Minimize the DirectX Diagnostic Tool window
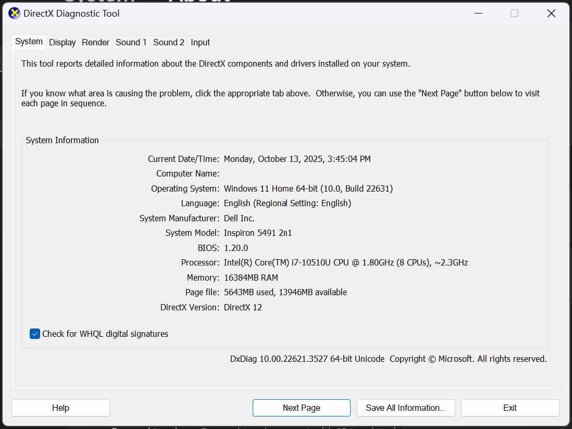Screen dimensions: 572x429 (x=478, y=14)
